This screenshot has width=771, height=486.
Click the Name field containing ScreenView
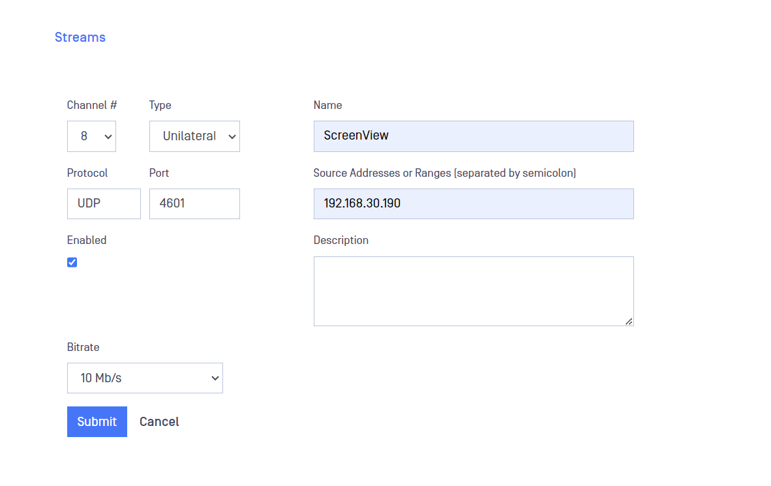tap(474, 136)
